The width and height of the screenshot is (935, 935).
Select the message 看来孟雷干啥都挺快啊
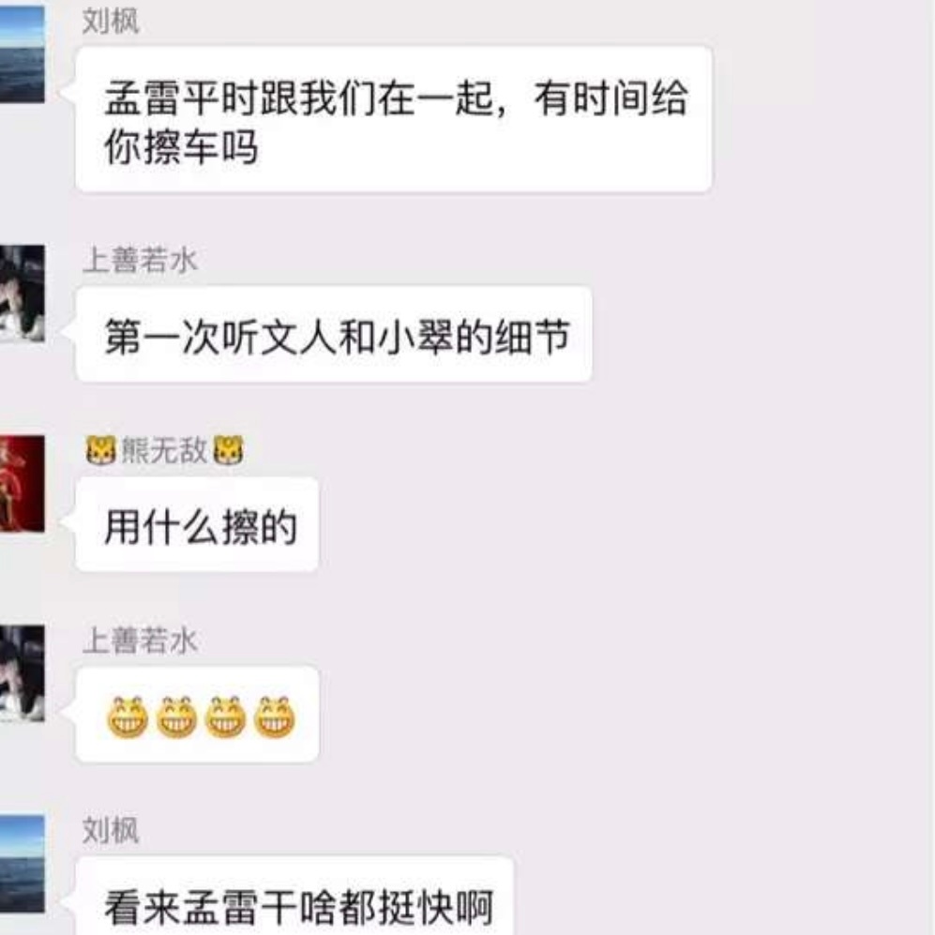(294, 897)
